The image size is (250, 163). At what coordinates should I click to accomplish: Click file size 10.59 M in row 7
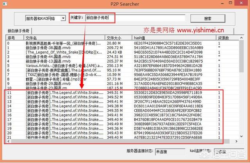tap(114, 75)
